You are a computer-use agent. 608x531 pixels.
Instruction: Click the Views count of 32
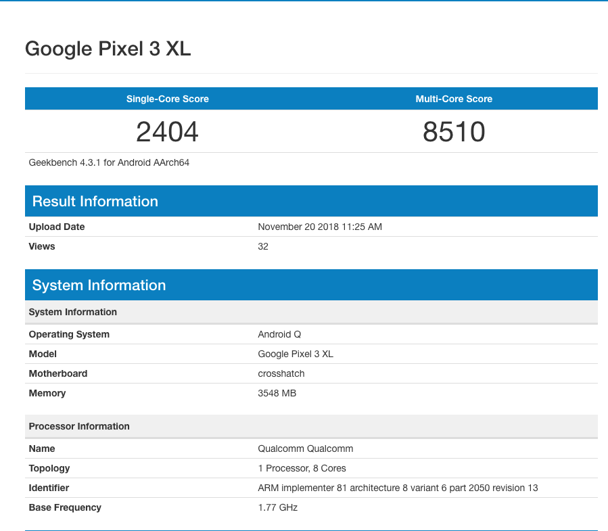pos(262,246)
